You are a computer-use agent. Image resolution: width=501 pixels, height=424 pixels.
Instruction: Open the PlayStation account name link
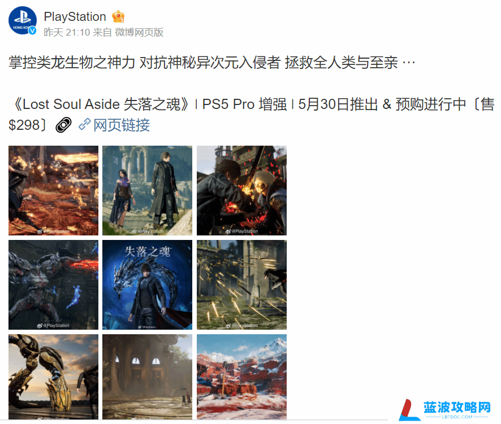(x=75, y=16)
